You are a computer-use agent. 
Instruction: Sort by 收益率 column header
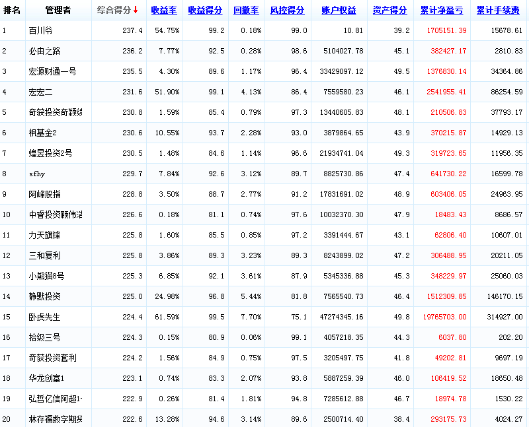click(x=164, y=11)
